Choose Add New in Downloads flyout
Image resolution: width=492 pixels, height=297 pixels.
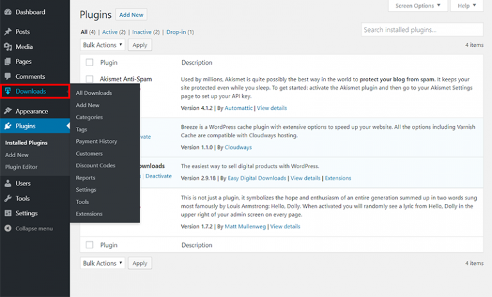[88, 105]
